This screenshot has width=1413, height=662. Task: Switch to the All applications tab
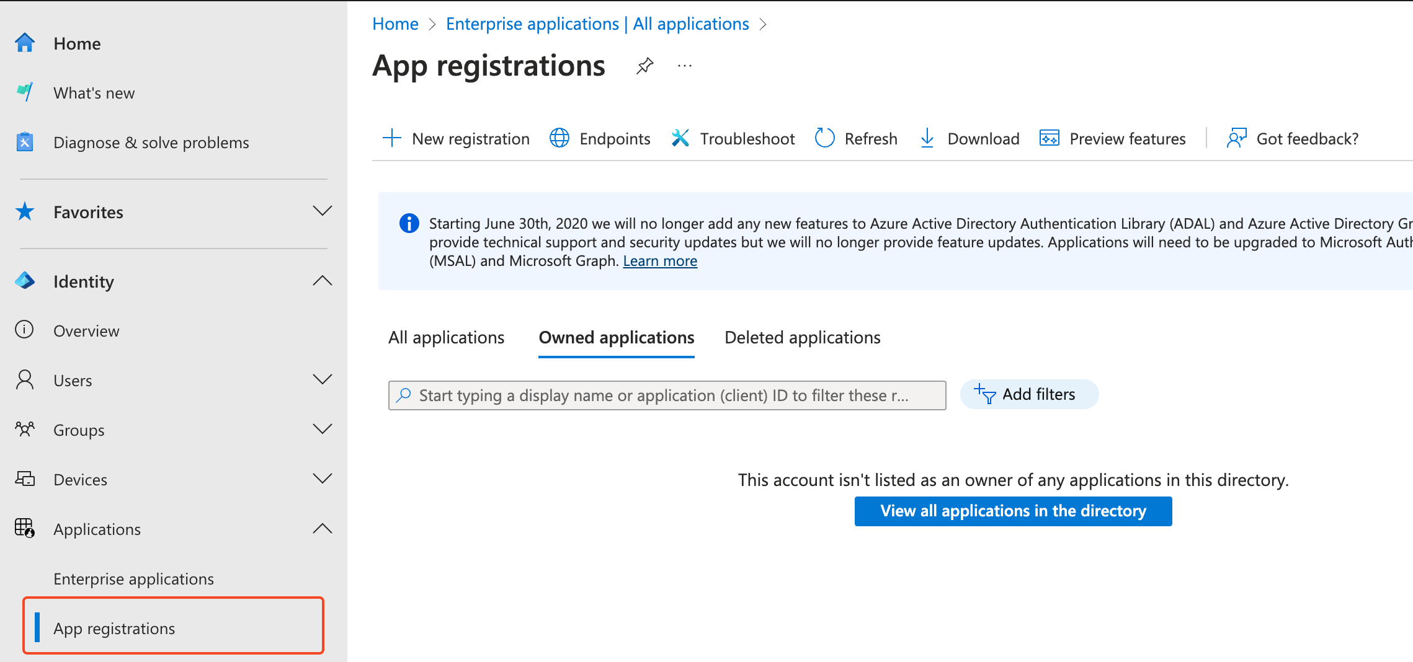[x=446, y=337]
